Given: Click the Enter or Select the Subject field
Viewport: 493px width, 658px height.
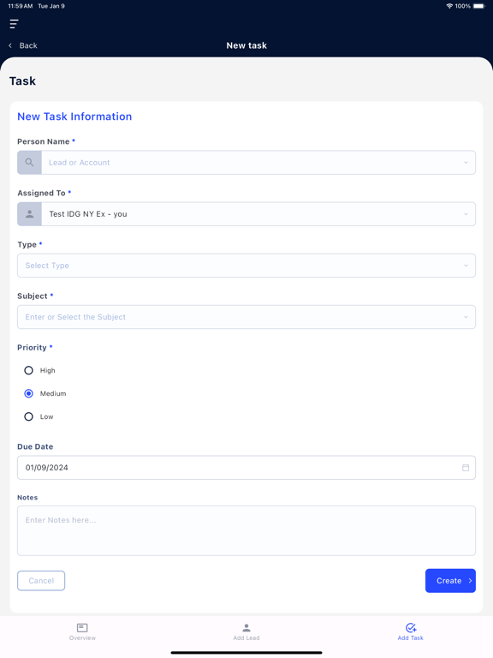Looking at the screenshot, I should tap(246, 317).
